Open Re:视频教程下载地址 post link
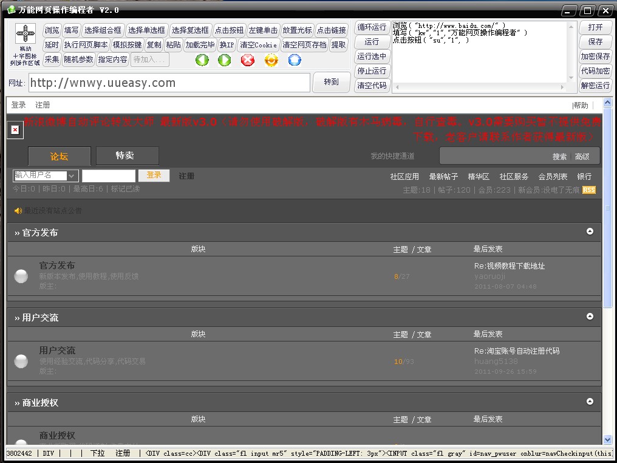 pyautogui.click(x=509, y=266)
